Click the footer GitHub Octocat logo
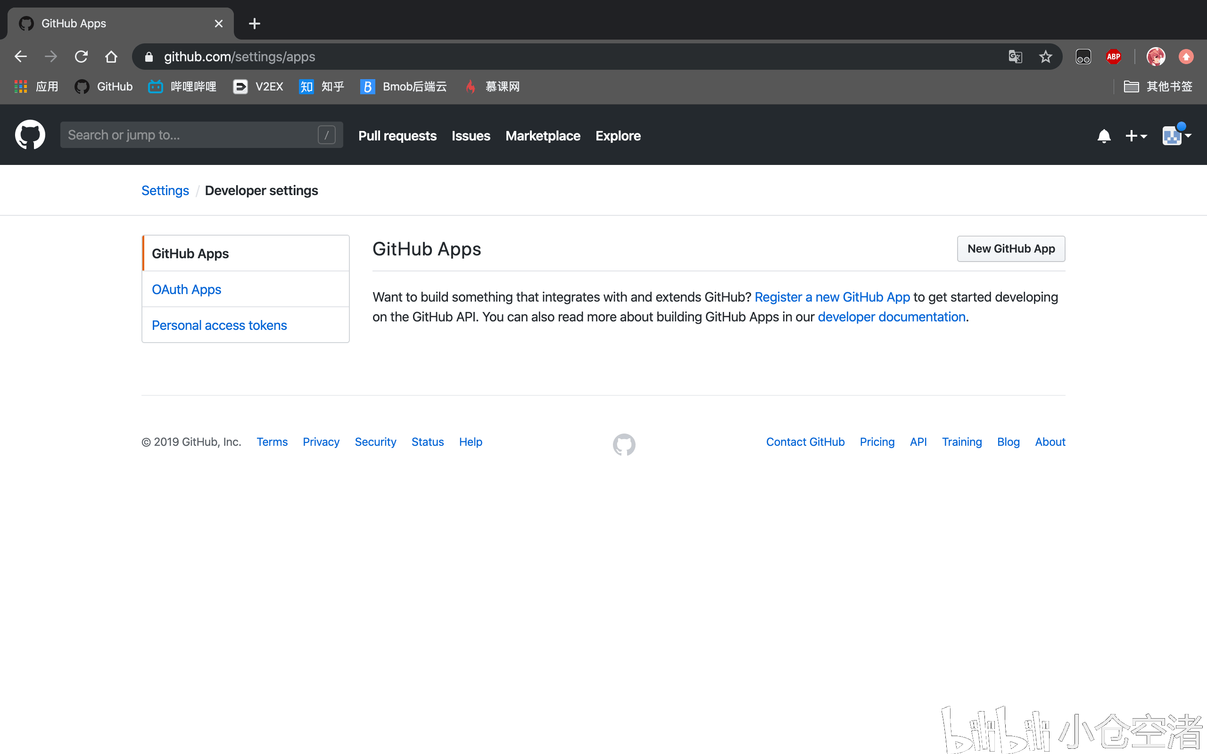The height and width of the screenshot is (754, 1207). [x=624, y=444]
